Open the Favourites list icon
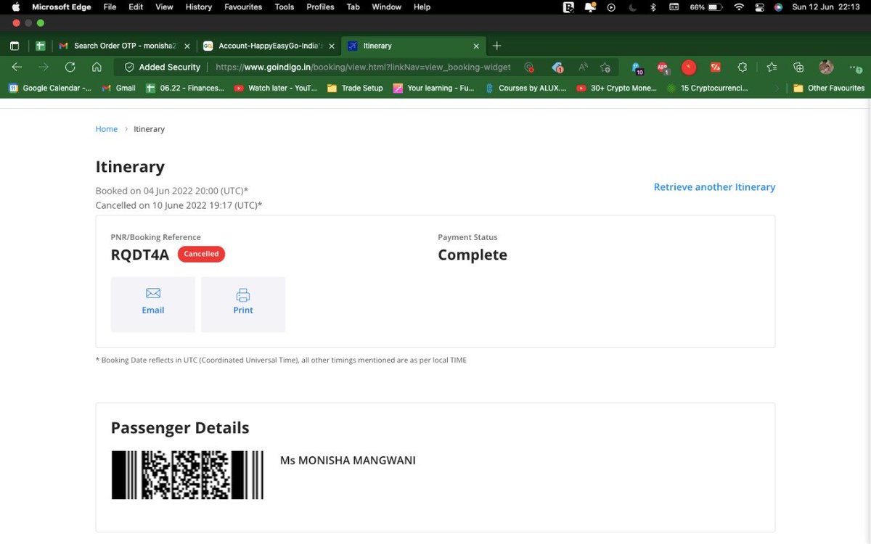This screenshot has height=544, width=871. pyautogui.click(x=772, y=67)
